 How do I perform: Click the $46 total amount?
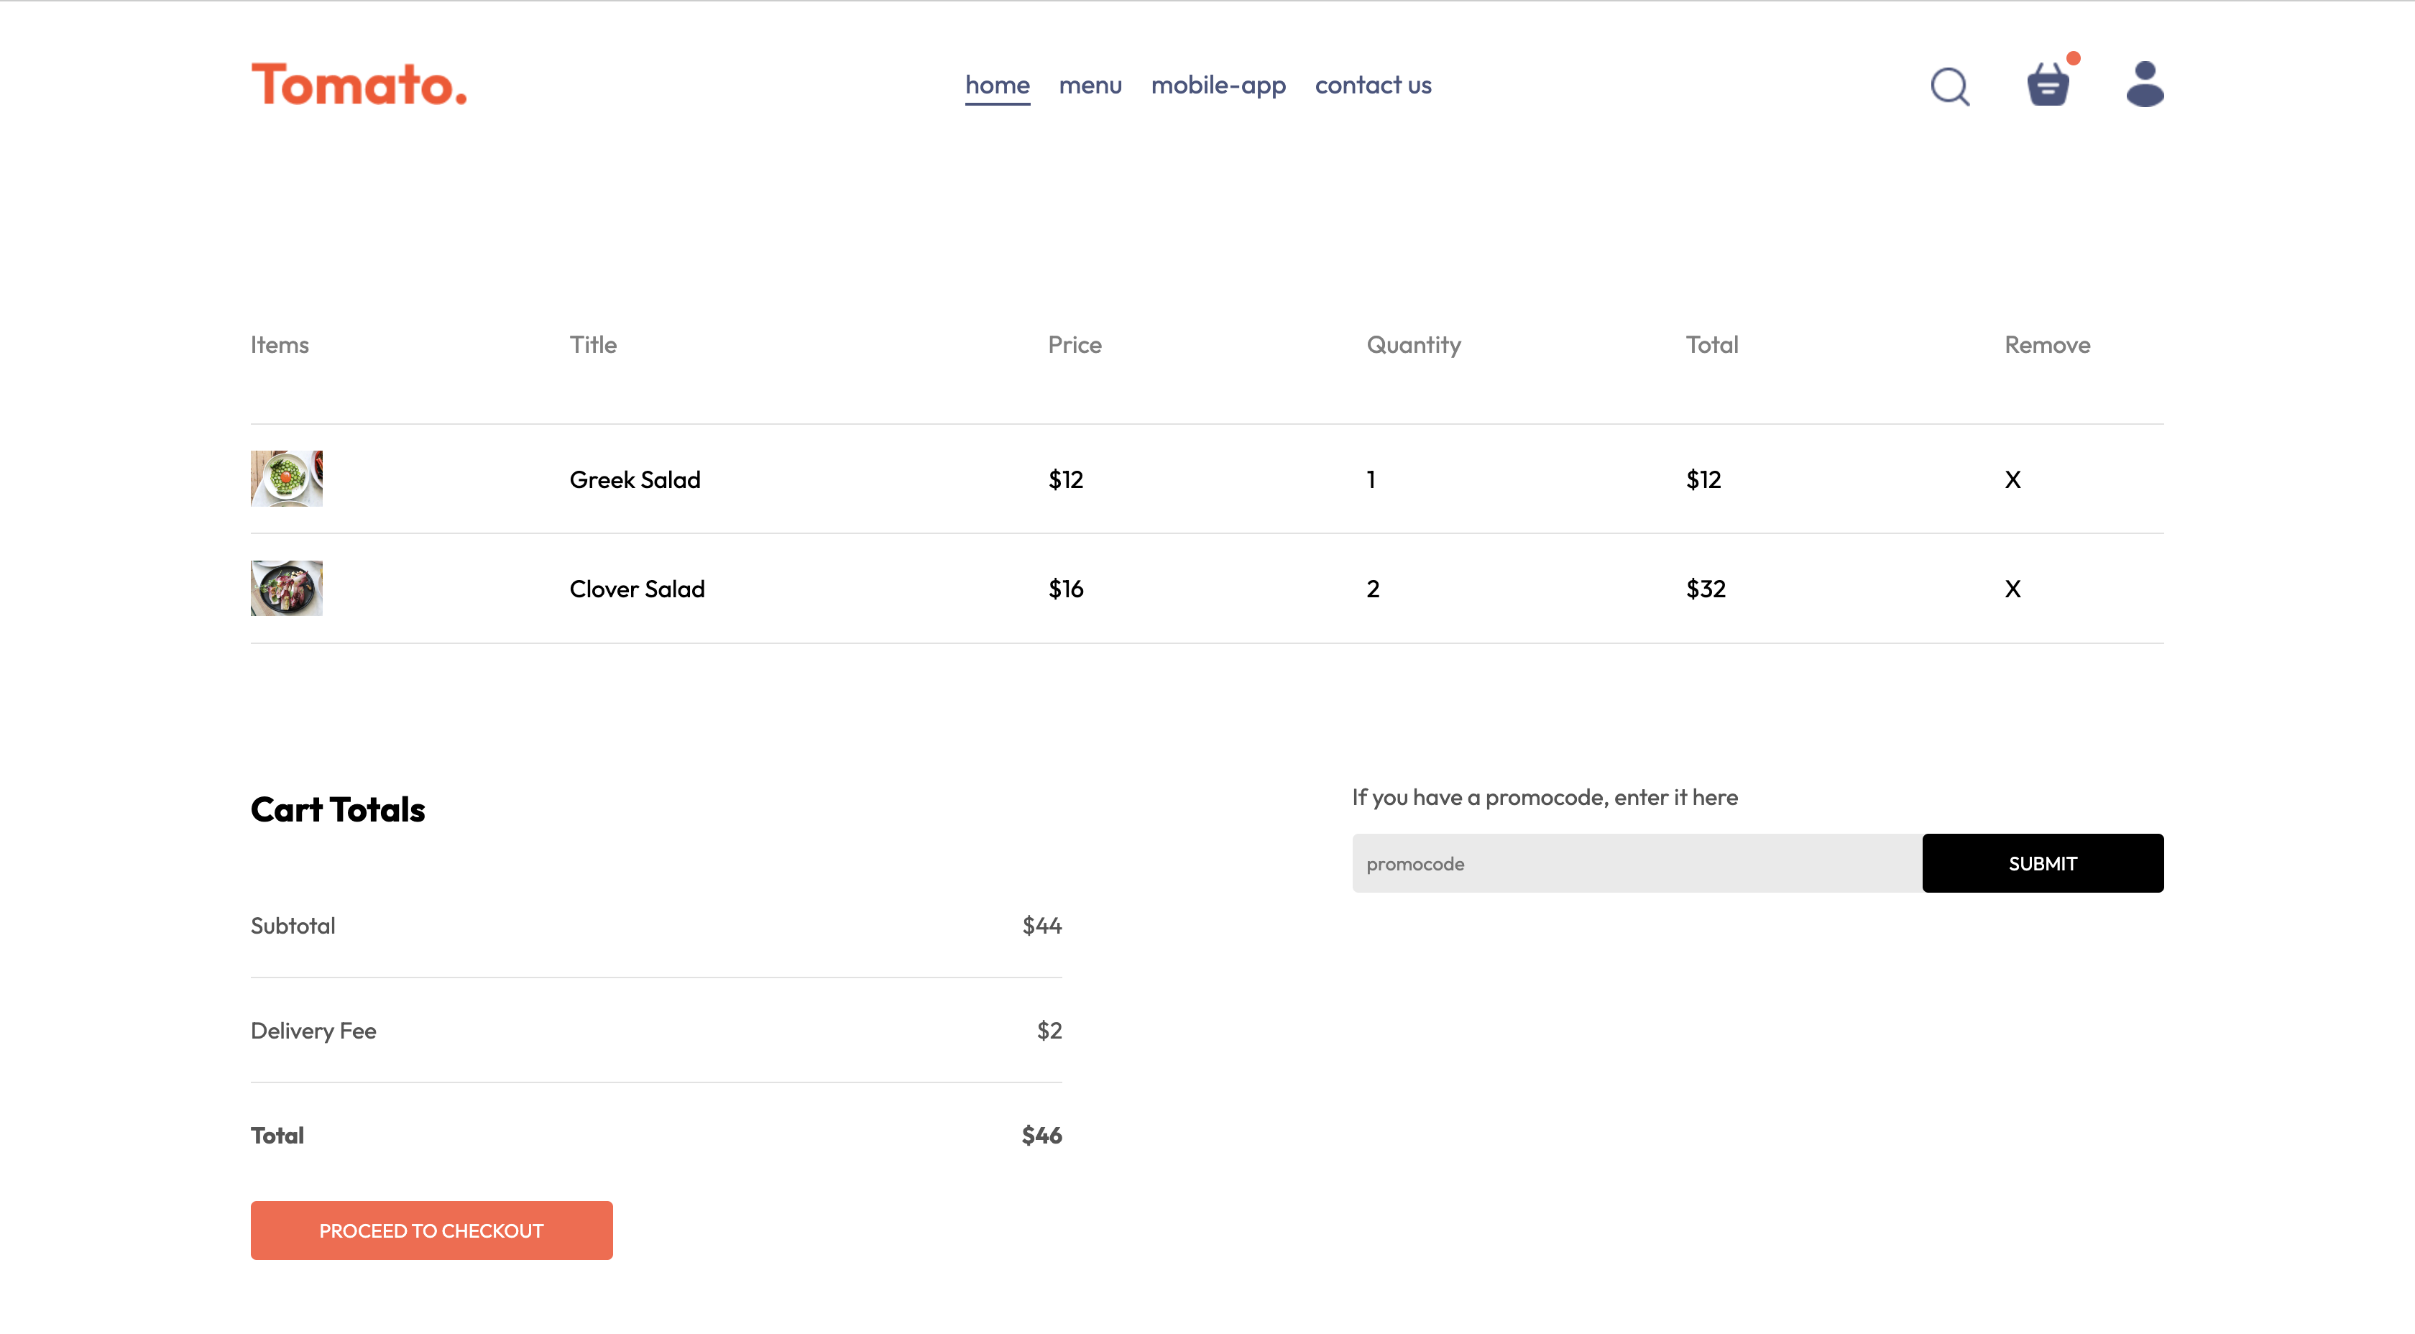(1041, 1135)
